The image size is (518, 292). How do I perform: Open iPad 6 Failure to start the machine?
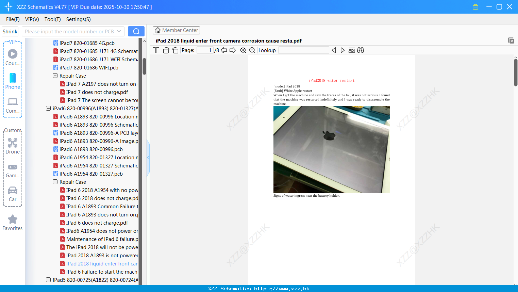99,272
